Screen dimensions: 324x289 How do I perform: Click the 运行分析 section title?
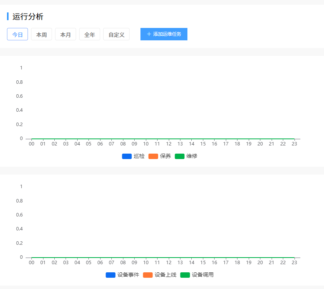point(28,17)
